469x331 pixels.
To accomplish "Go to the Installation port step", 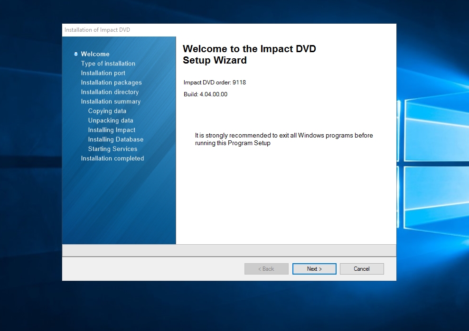I will (103, 73).
